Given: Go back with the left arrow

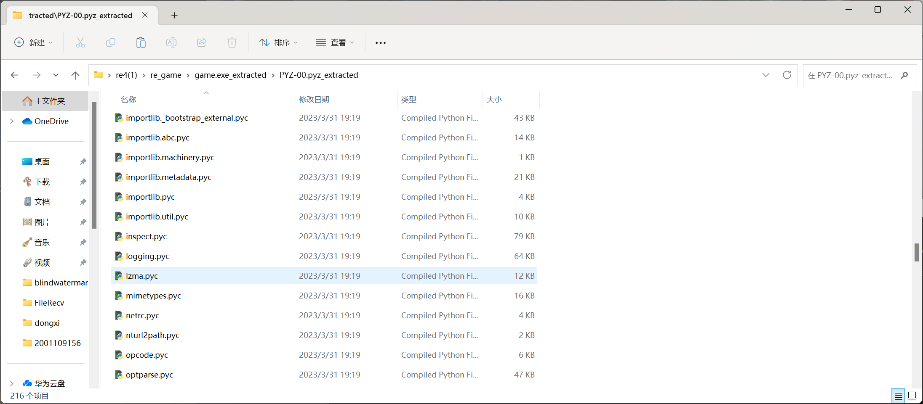Looking at the screenshot, I should pyautogui.click(x=15, y=75).
